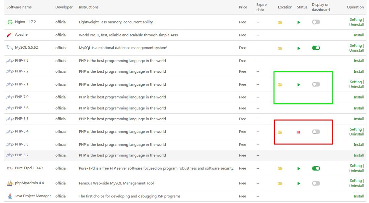Click the php icon beside PHP-5.2
The image size is (369, 203).
click(10, 155)
